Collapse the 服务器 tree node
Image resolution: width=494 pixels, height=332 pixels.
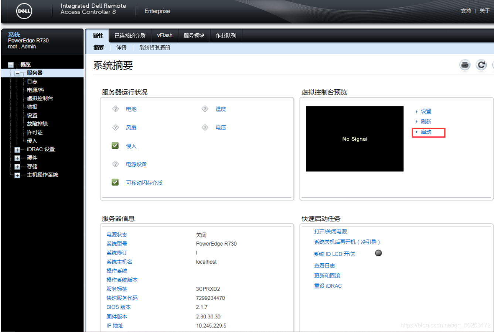(17, 73)
